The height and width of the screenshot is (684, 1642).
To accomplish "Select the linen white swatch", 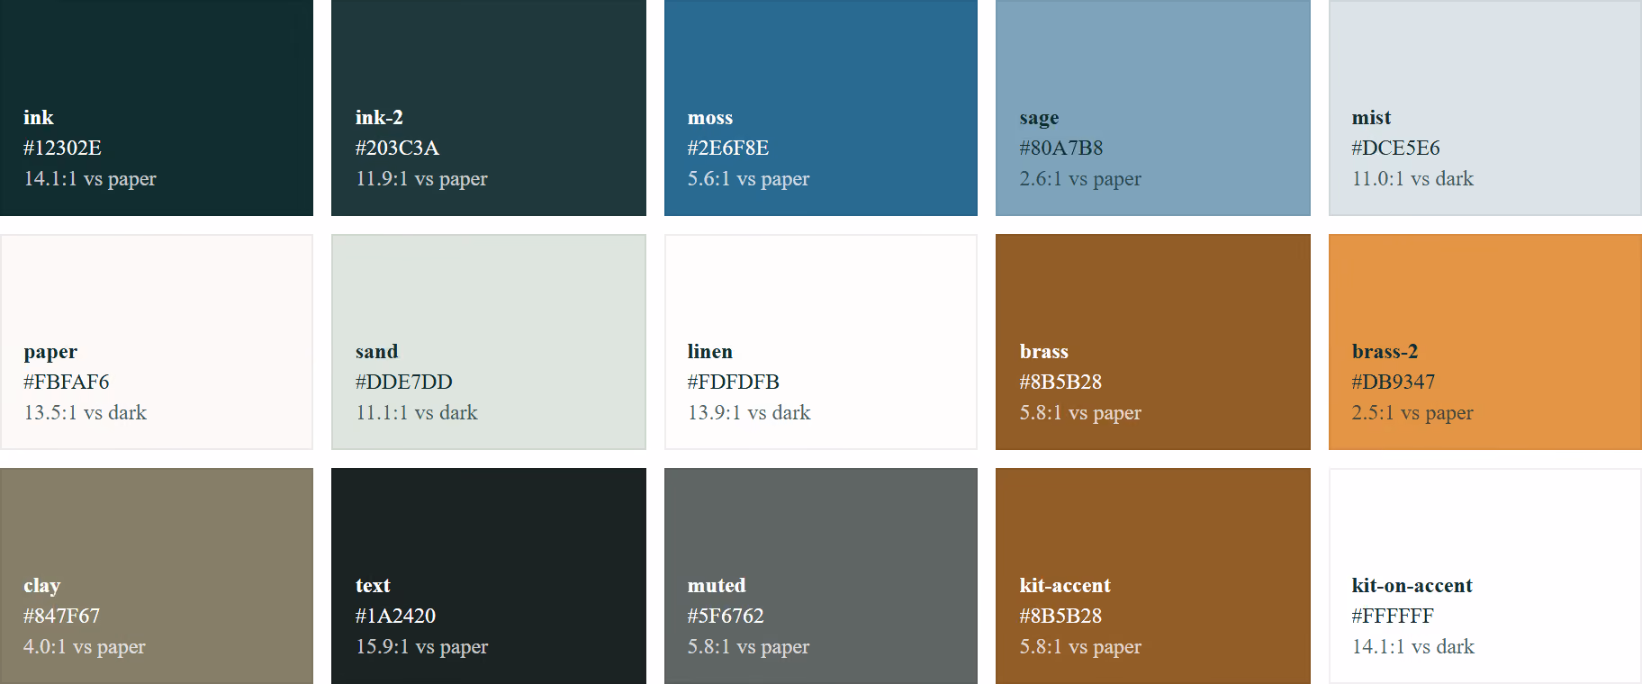I will coord(821,342).
